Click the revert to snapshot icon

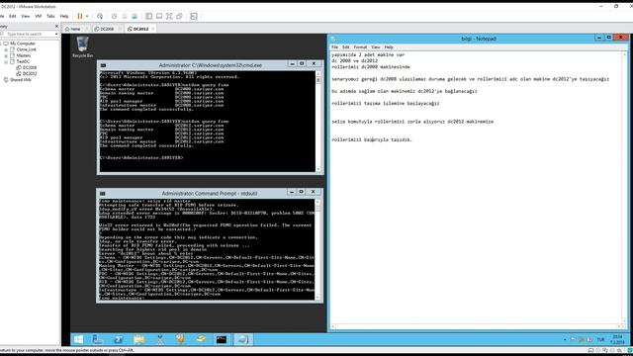coord(125,16)
